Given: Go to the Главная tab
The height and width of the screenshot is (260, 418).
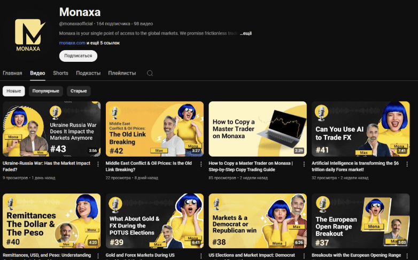Looking at the screenshot, I should 12,73.
